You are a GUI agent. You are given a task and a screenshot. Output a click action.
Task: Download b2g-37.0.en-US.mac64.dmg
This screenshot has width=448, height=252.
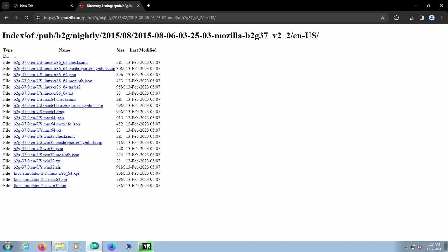pos(39,112)
